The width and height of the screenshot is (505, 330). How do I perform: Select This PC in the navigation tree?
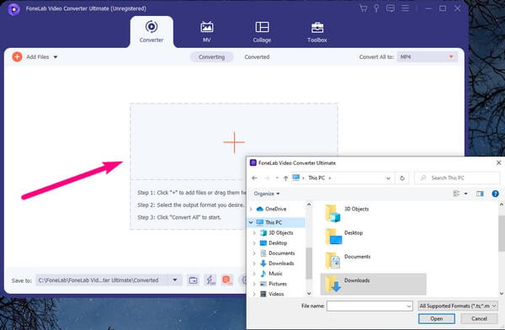(274, 222)
